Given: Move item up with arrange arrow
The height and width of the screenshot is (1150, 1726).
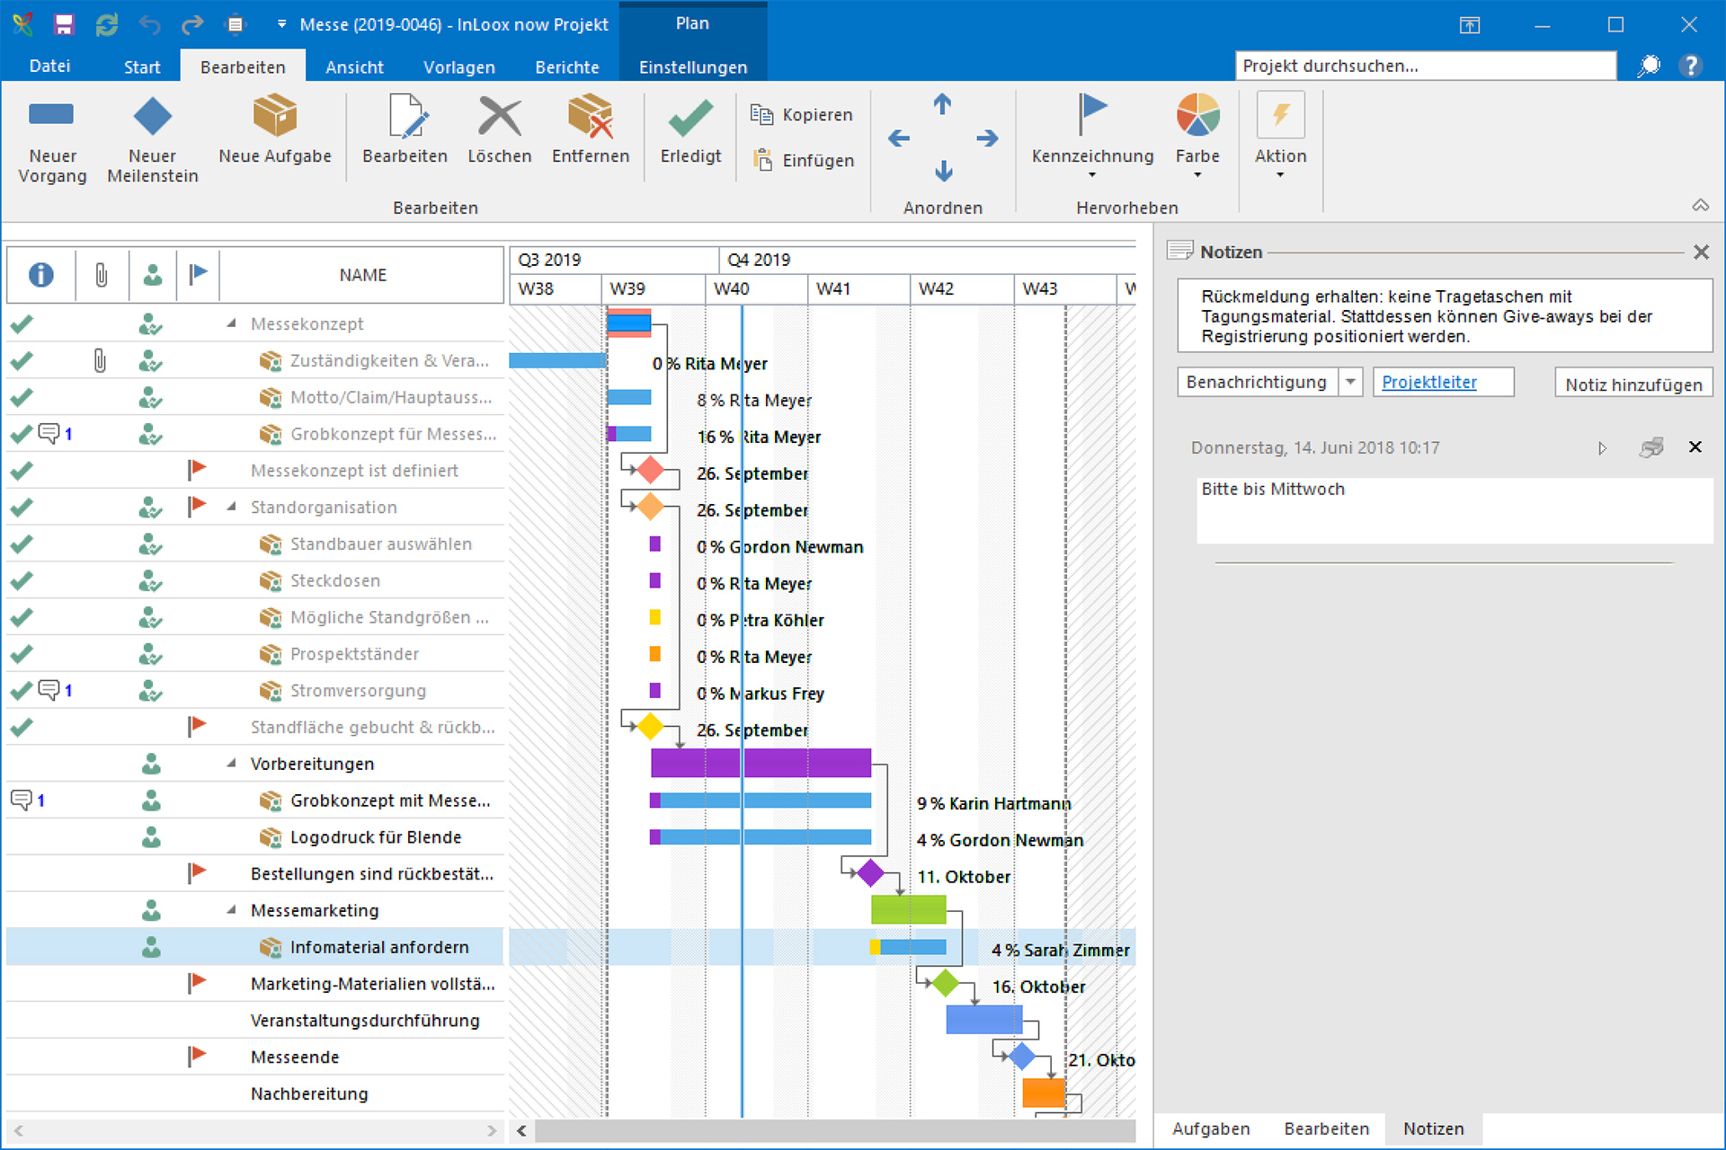Looking at the screenshot, I should click(x=942, y=104).
